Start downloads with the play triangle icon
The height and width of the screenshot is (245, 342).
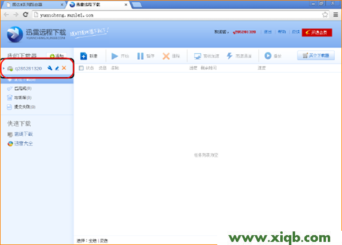[114, 56]
